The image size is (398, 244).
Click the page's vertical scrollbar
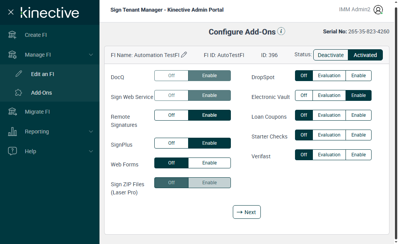(396, 123)
